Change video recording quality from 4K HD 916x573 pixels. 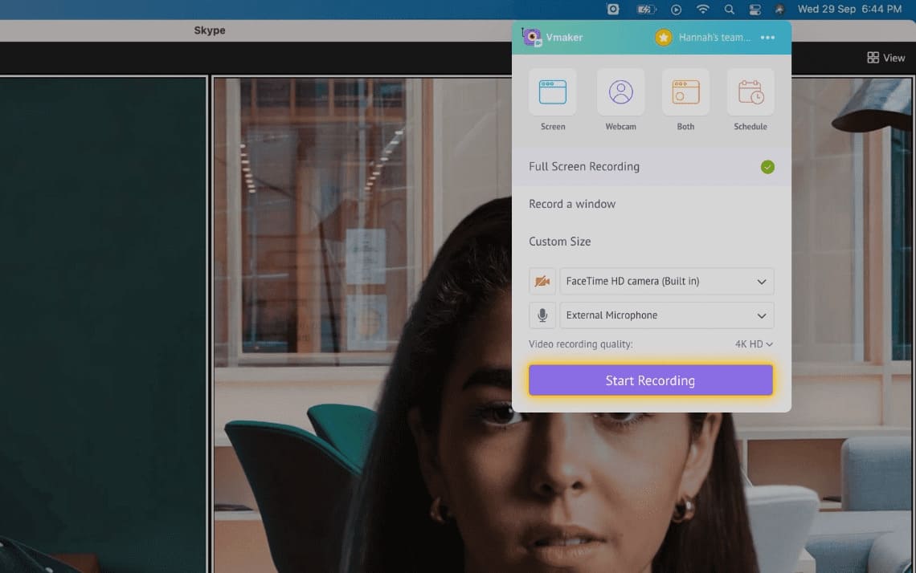tap(753, 343)
